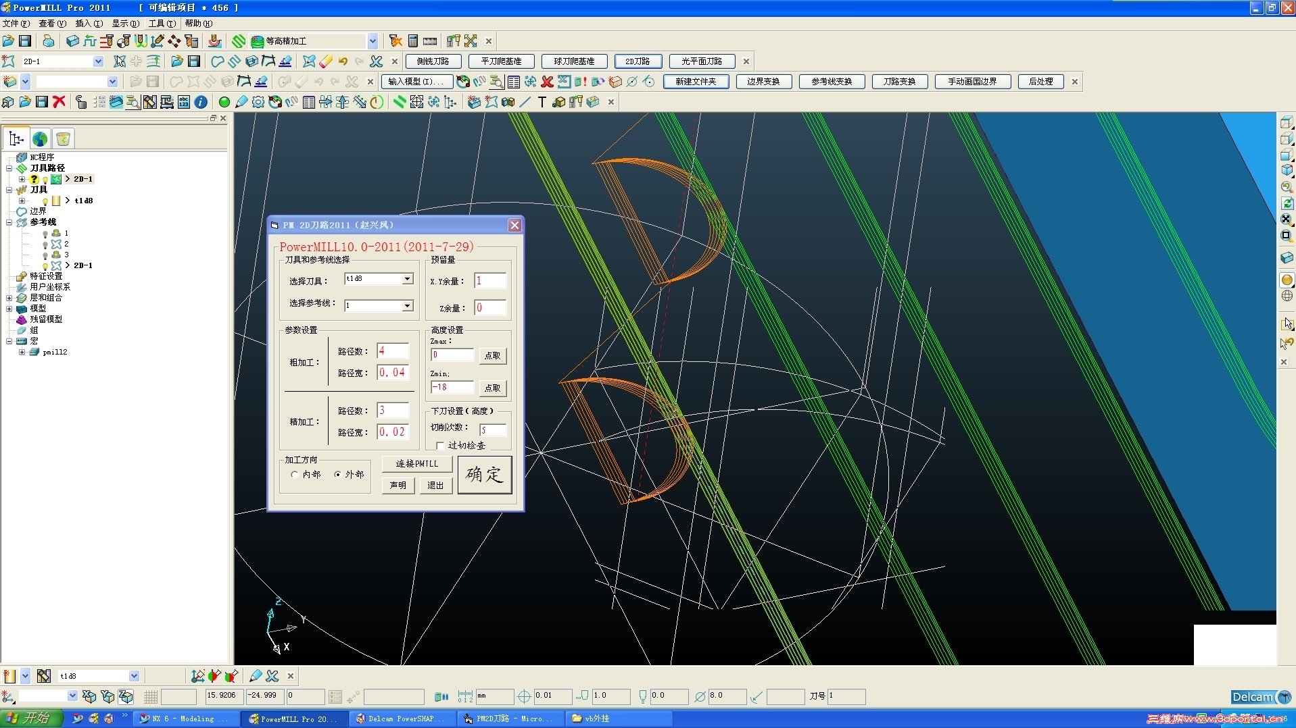Toggle light bulb for reference line 1
Viewport: 1296px width, 728px height.
[x=45, y=234]
